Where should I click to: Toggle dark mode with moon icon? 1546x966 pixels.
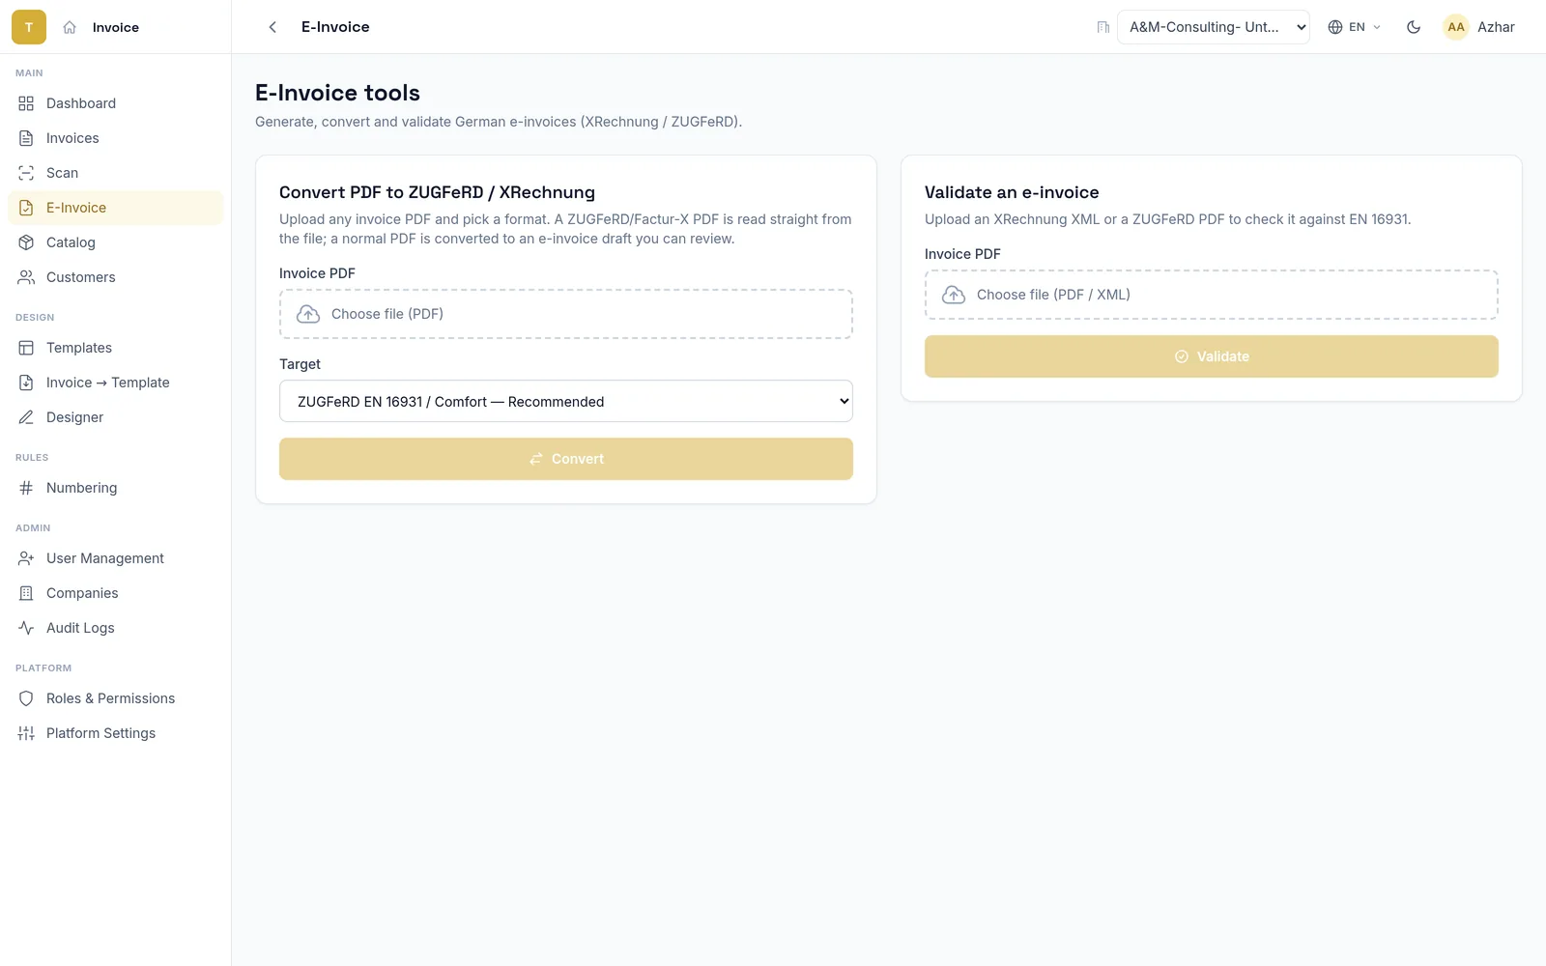click(x=1414, y=27)
